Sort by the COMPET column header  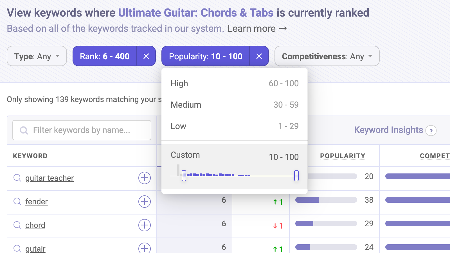click(x=435, y=156)
